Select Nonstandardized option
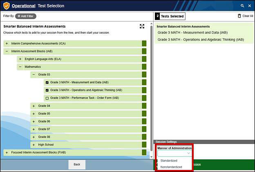This screenshot has height=172, width=255. [171, 167]
